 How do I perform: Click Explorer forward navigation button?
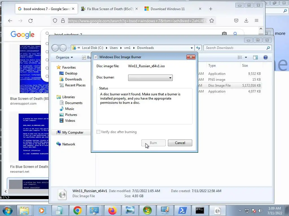click(x=63, y=48)
